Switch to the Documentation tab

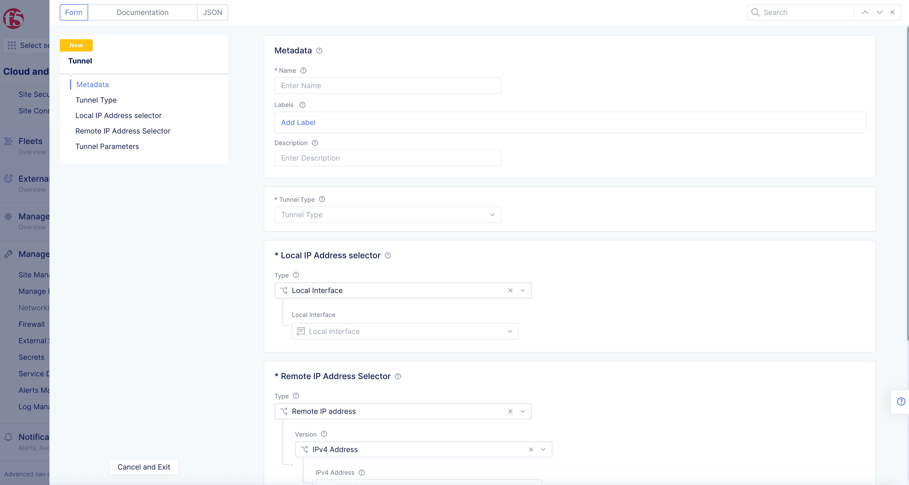pyautogui.click(x=142, y=12)
